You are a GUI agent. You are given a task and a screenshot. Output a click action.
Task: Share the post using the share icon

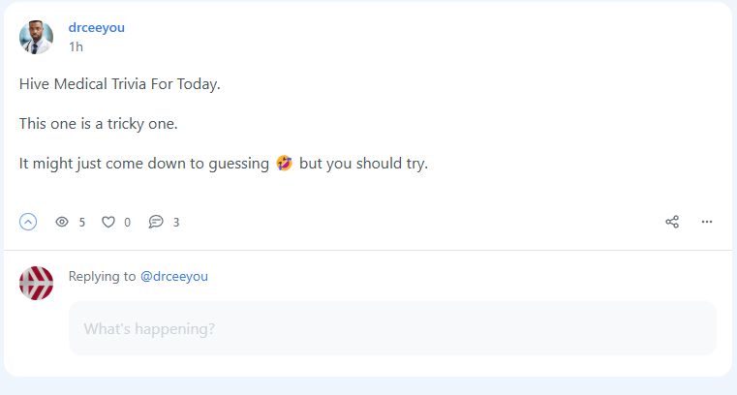[672, 222]
